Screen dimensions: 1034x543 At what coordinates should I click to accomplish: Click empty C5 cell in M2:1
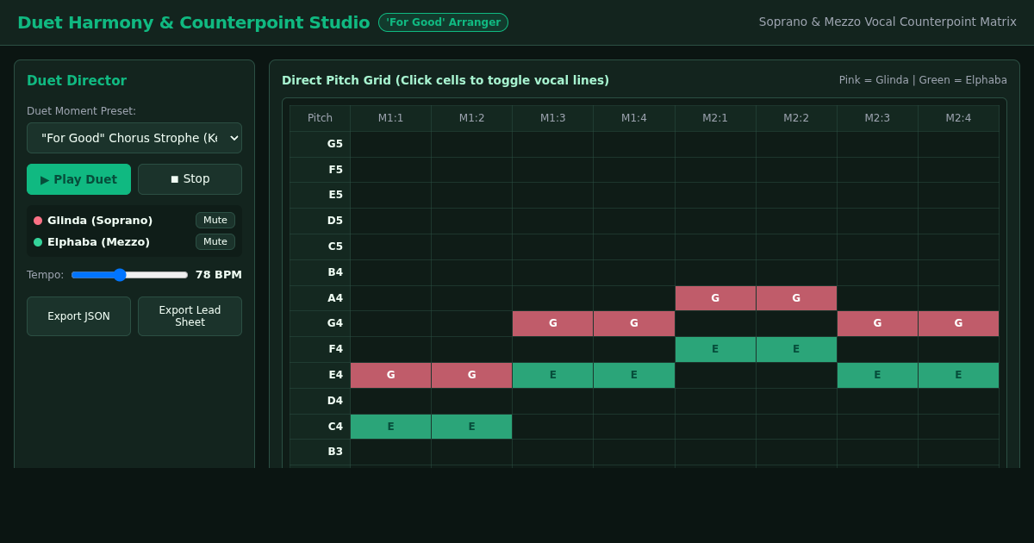click(x=715, y=247)
